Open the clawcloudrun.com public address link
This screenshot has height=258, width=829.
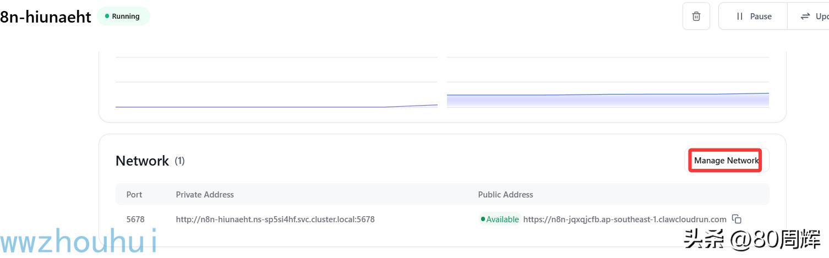(x=625, y=219)
